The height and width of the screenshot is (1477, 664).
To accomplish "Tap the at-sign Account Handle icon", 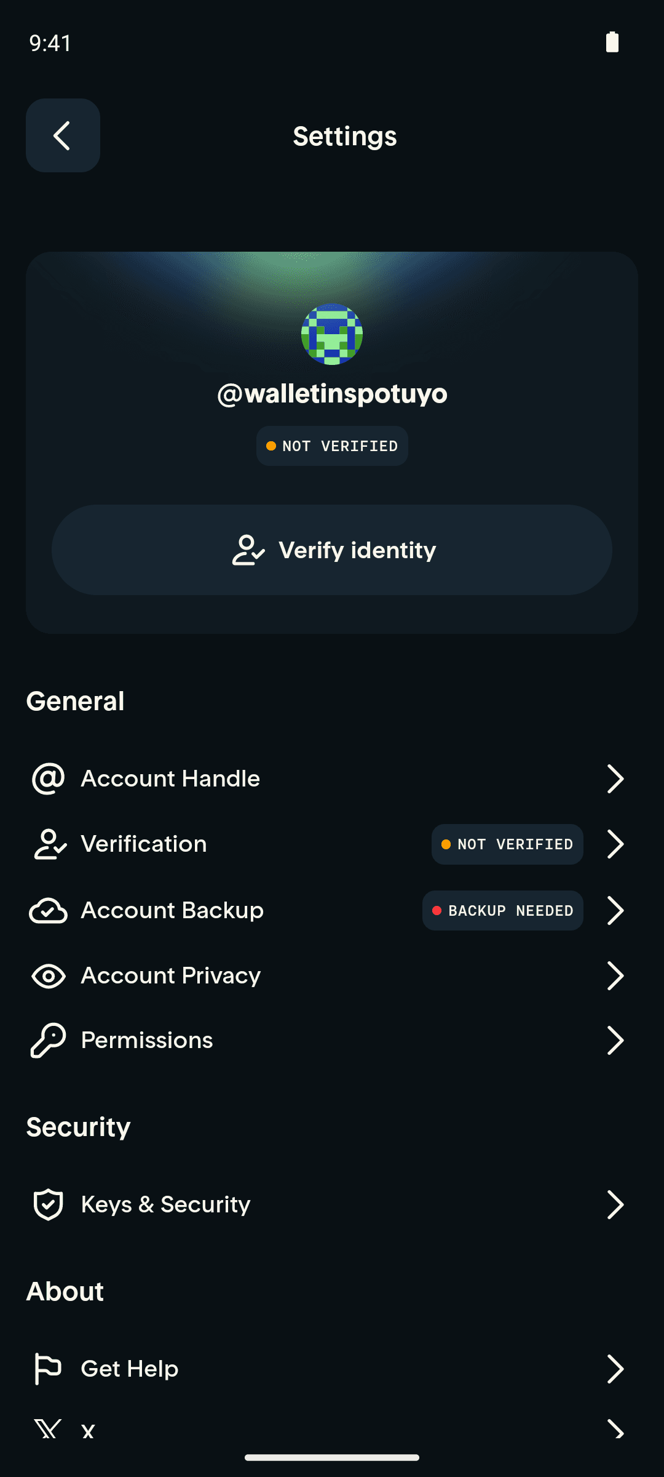I will [48, 779].
